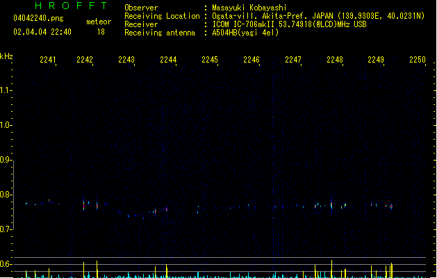Screen dimensions: 437x278
Task: Click the 2246 time axis marker
Action: tap(252, 60)
